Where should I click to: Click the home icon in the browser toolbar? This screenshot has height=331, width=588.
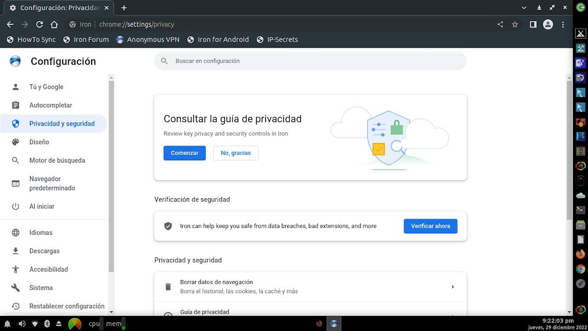point(54,24)
